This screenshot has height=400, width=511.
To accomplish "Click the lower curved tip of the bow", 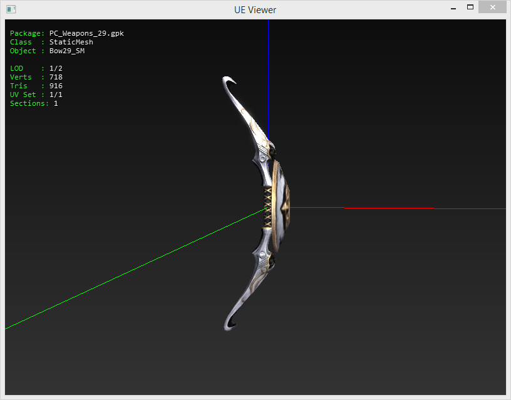I will [x=229, y=324].
